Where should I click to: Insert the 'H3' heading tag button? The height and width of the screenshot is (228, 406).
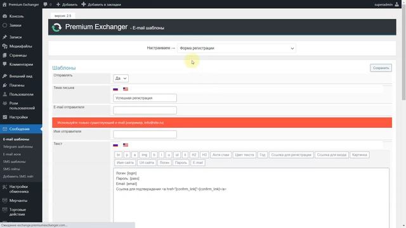click(x=204, y=155)
